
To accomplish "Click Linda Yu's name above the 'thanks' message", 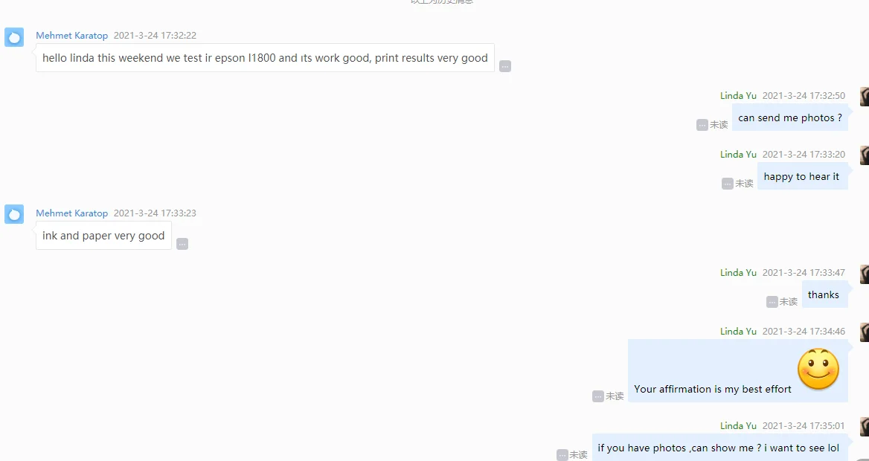I will [738, 273].
